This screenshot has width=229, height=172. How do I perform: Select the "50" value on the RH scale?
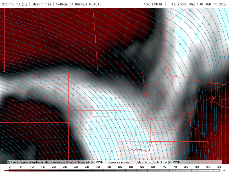click(x=120, y=167)
